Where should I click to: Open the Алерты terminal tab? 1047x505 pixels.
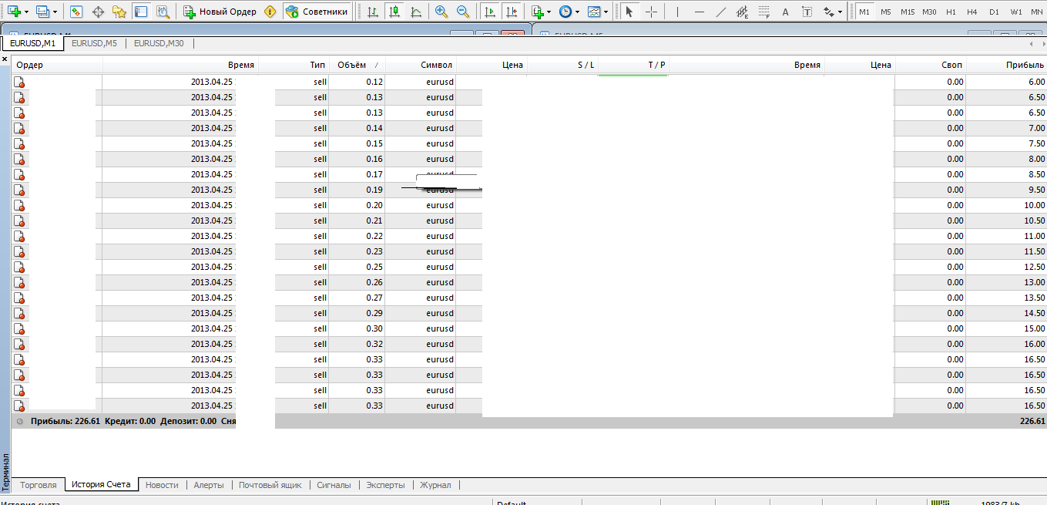(209, 485)
